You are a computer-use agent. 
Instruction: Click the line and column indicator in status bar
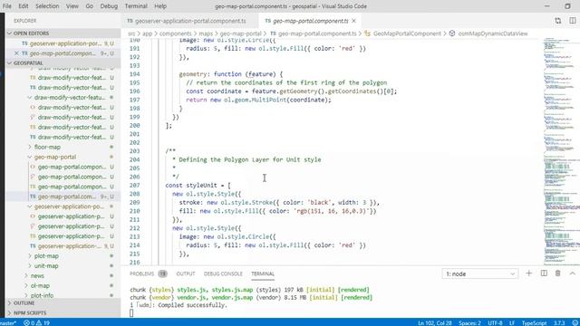(x=435, y=323)
